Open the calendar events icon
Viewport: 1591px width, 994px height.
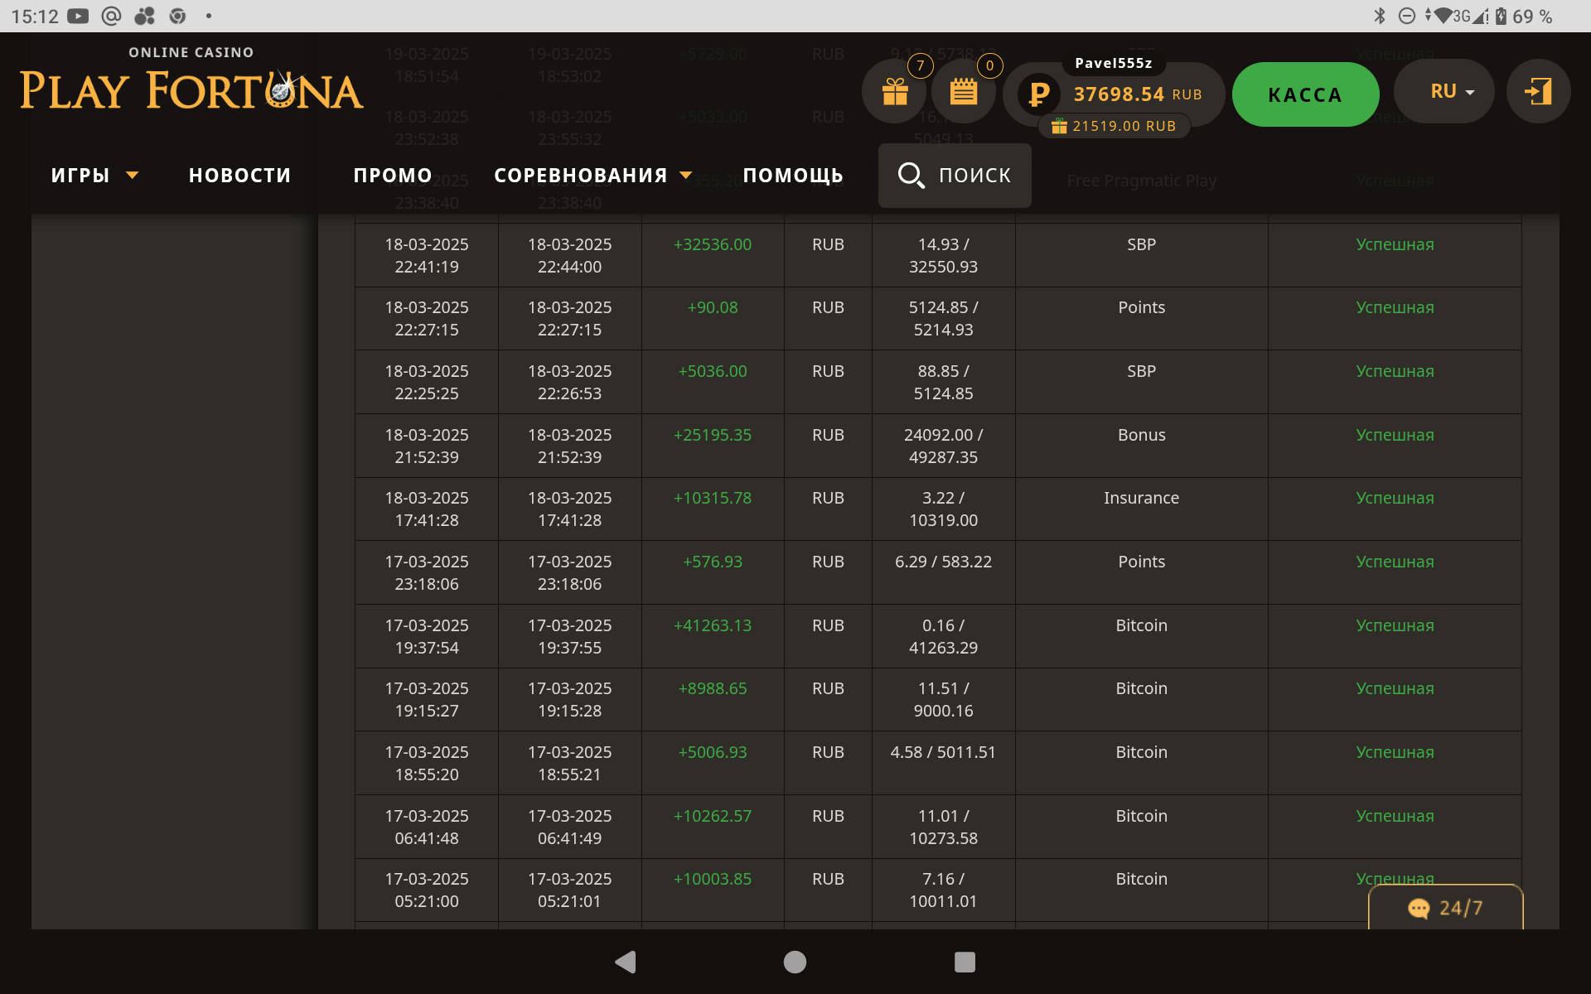(x=963, y=92)
